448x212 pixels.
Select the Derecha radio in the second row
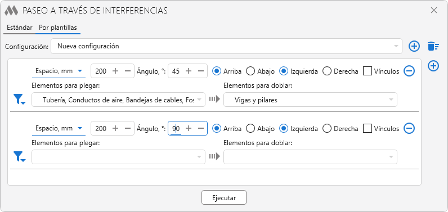[327, 128]
